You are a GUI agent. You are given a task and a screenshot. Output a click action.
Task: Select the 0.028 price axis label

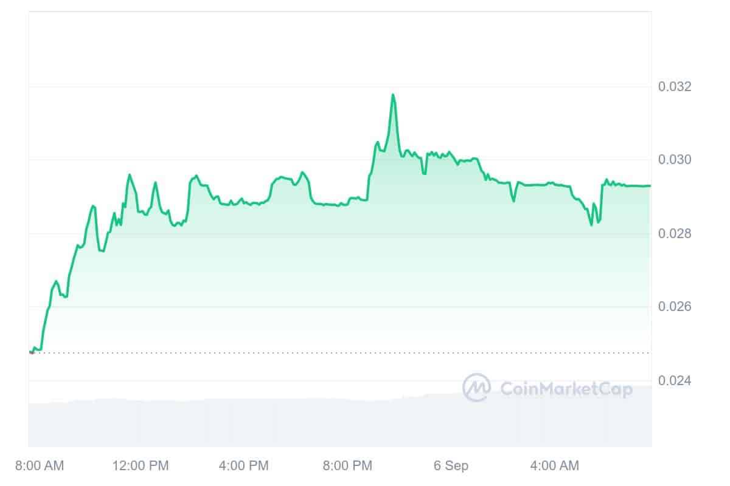click(x=675, y=234)
